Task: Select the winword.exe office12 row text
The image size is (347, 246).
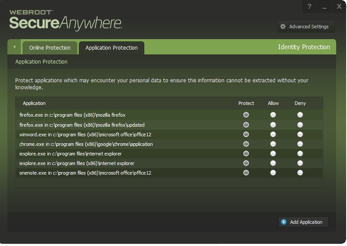Action: coord(85,135)
